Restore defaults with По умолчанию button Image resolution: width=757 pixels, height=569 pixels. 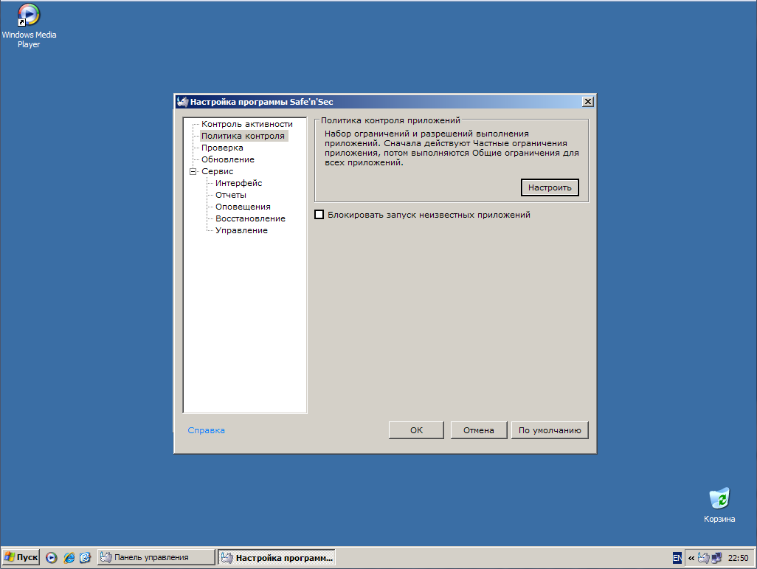[550, 430]
